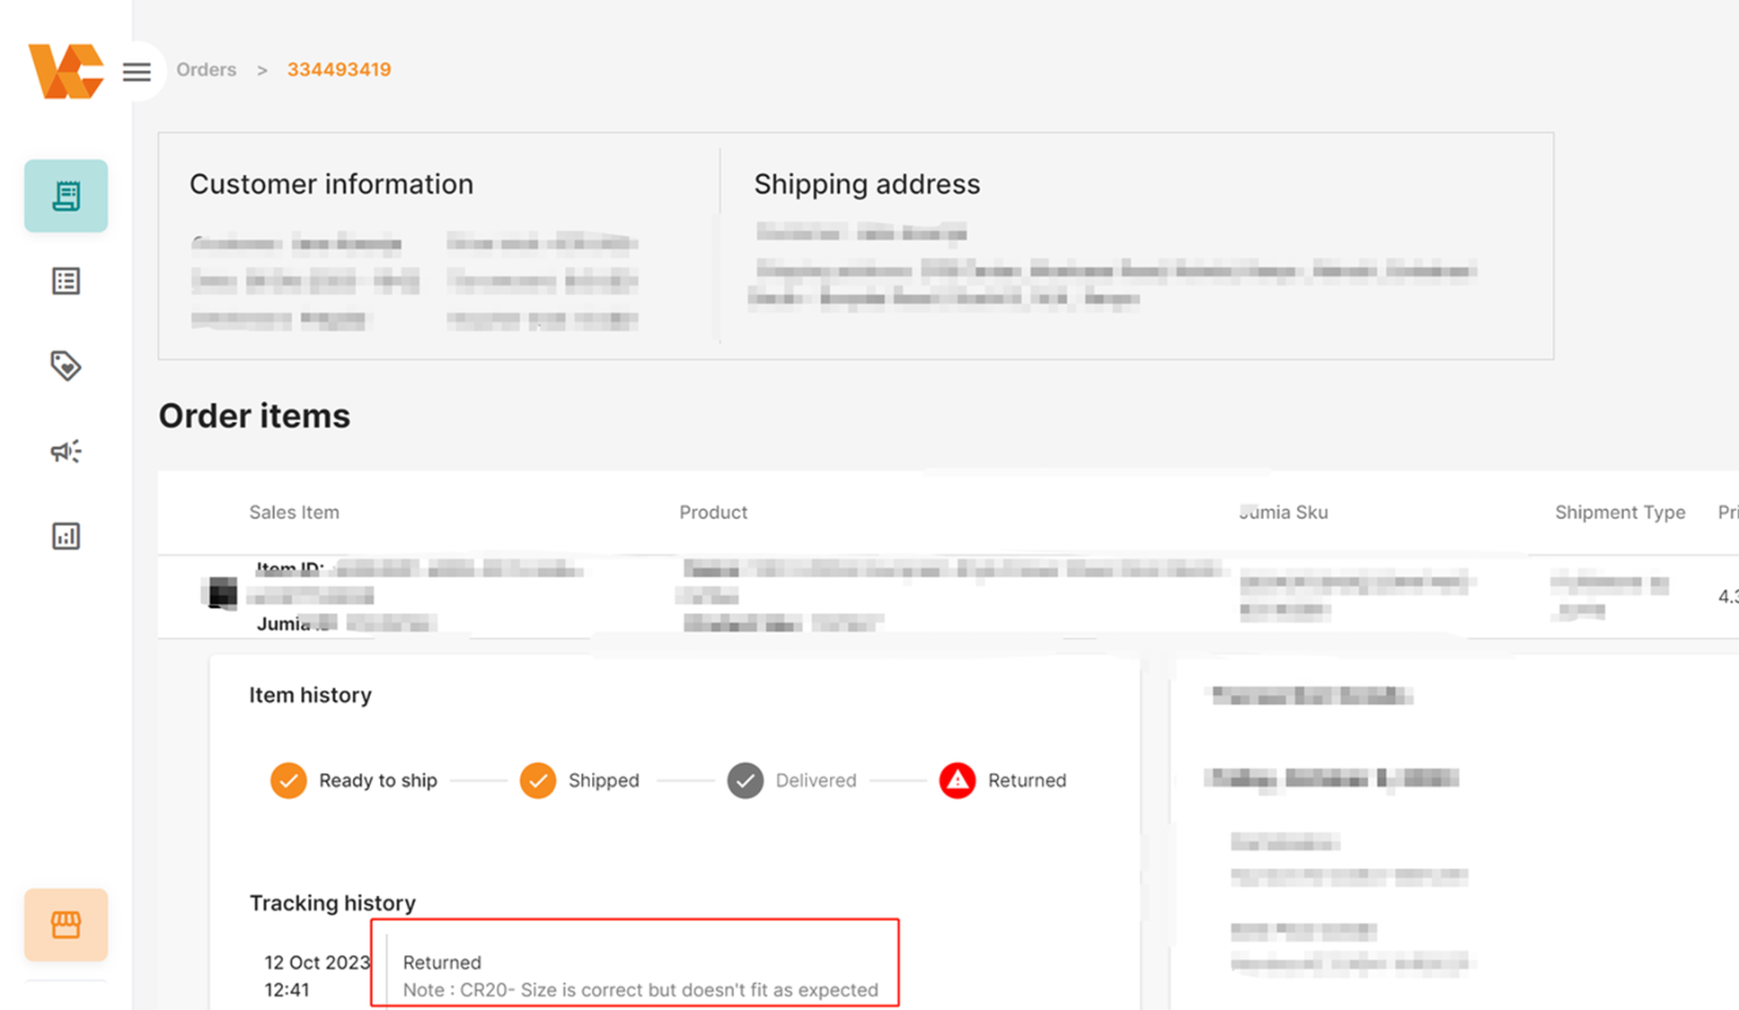Toggle the hamburger menu button
1739x1010 pixels.
[x=137, y=71]
